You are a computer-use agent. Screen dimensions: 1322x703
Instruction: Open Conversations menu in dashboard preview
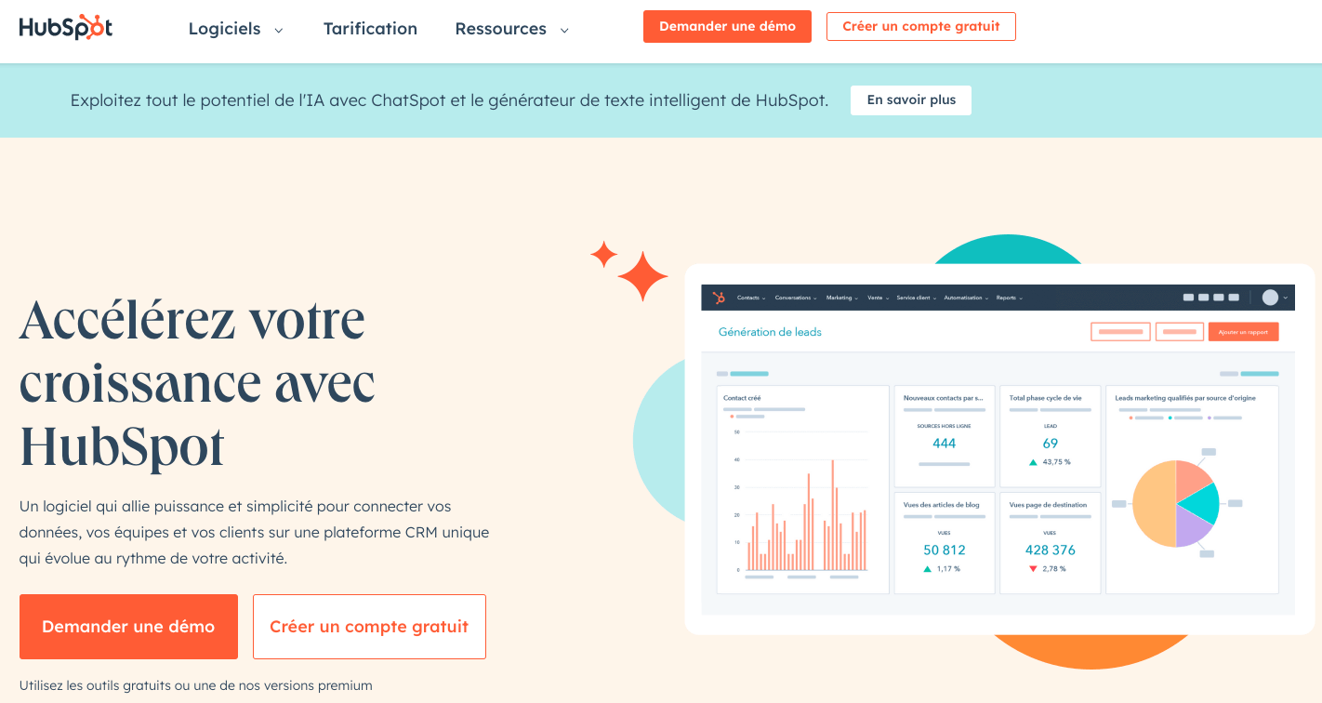tap(796, 298)
